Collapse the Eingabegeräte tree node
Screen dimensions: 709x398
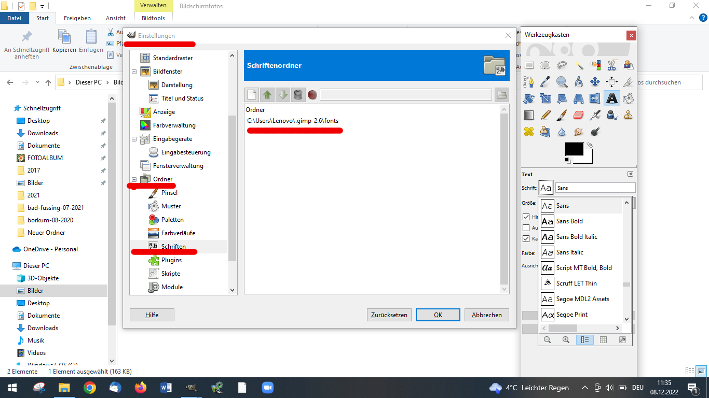pos(134,139)
